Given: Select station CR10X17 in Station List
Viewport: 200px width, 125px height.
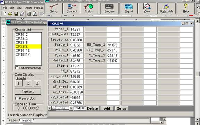Looking at the screenshot, I should (x=28, y=55).
